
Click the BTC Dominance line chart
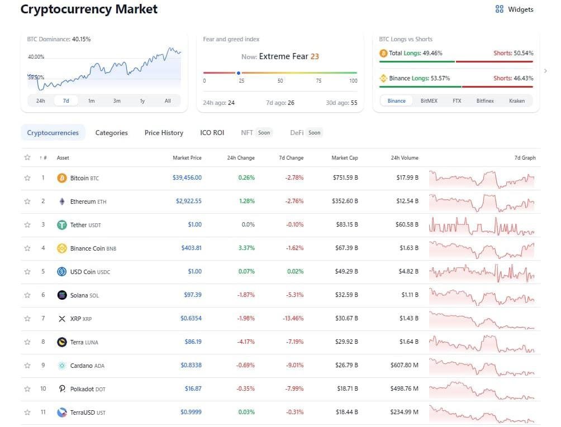tap(104, 68)
